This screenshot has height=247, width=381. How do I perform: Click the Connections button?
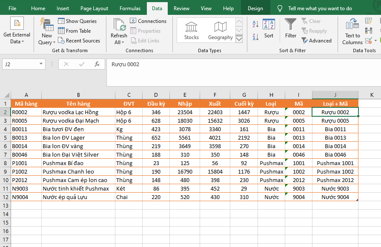[x=148, y=21]
